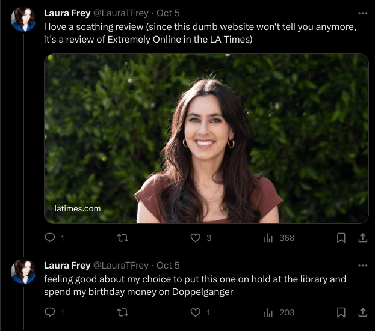Share the Doppelganger tweet
Image resolution: width=375 pixels, height=331 pixels.
pyautogui.click(x=362, y=312)
